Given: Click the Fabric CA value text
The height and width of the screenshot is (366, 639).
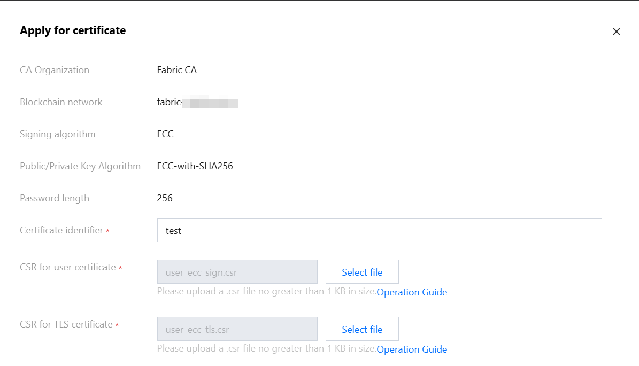Looking at the screenshot, I should click(176, 70).
